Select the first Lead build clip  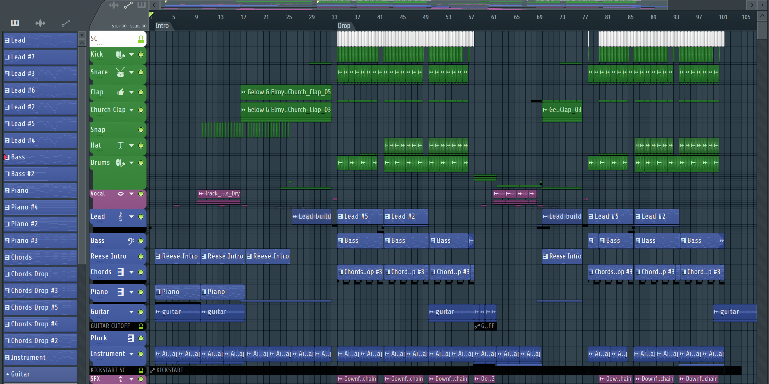coord(312,217)
